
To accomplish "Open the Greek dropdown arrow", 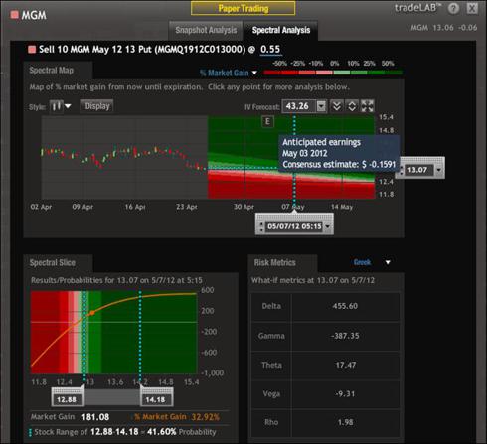I will [388, 262].
